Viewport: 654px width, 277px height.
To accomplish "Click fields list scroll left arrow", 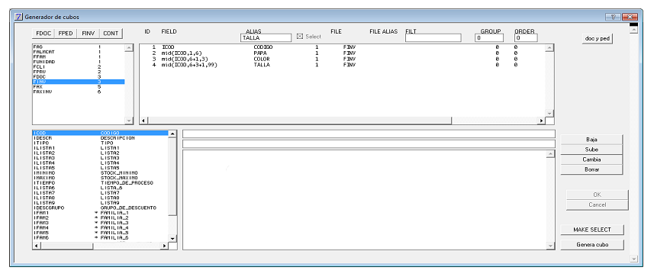I will 37,246.
